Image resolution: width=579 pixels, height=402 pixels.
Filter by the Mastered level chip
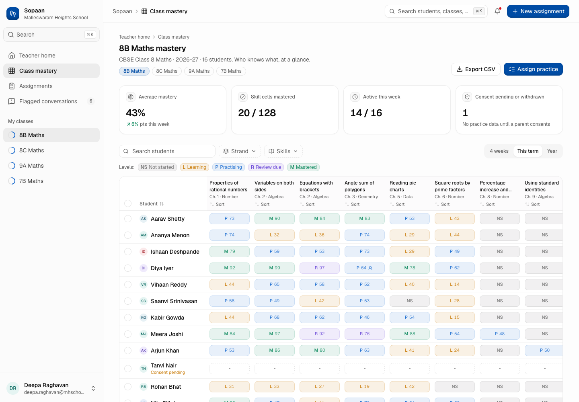tap(304, 167)
